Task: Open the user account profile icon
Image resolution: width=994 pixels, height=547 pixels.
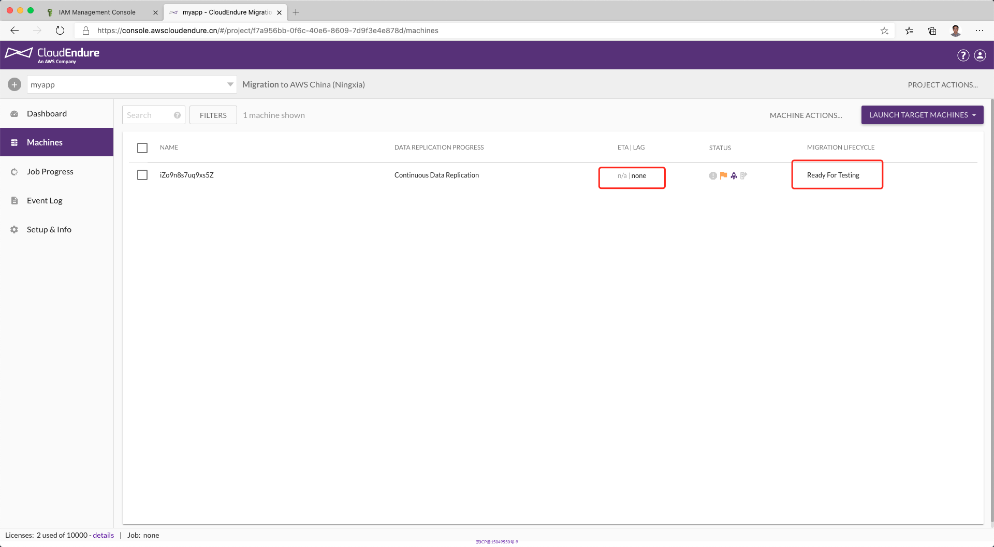Action: point(980,55)
